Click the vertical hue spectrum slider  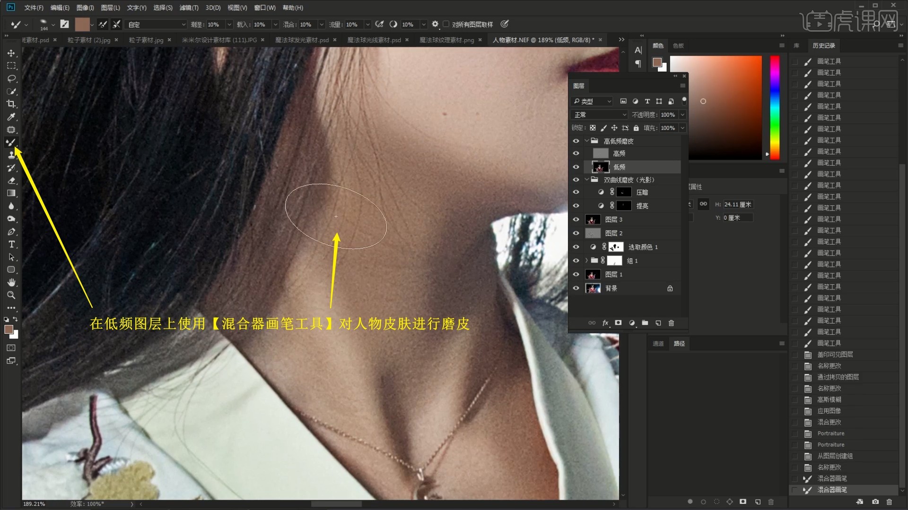click(x=775, y=108)
